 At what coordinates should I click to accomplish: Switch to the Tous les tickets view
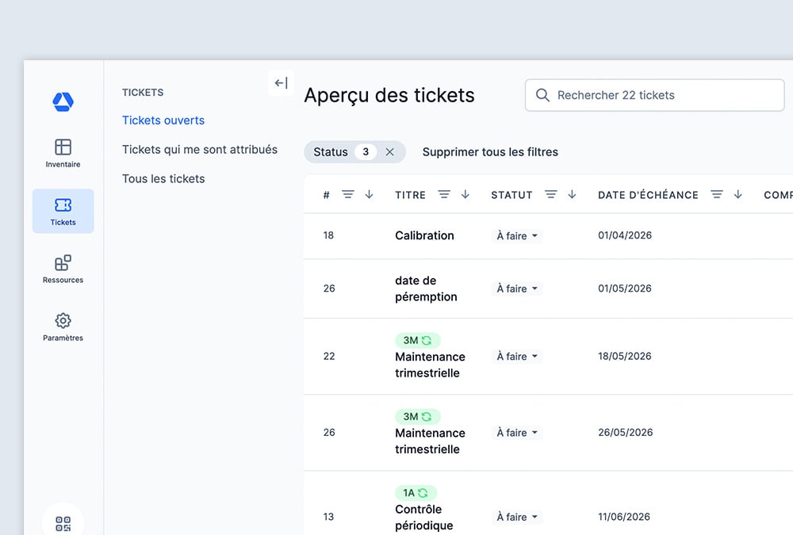(163, 178)
